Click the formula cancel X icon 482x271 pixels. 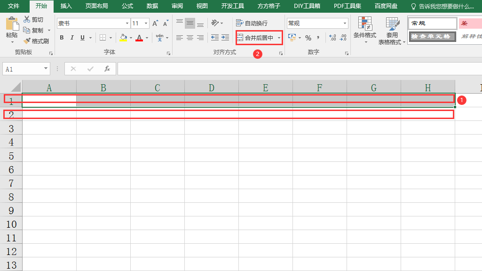73,69
